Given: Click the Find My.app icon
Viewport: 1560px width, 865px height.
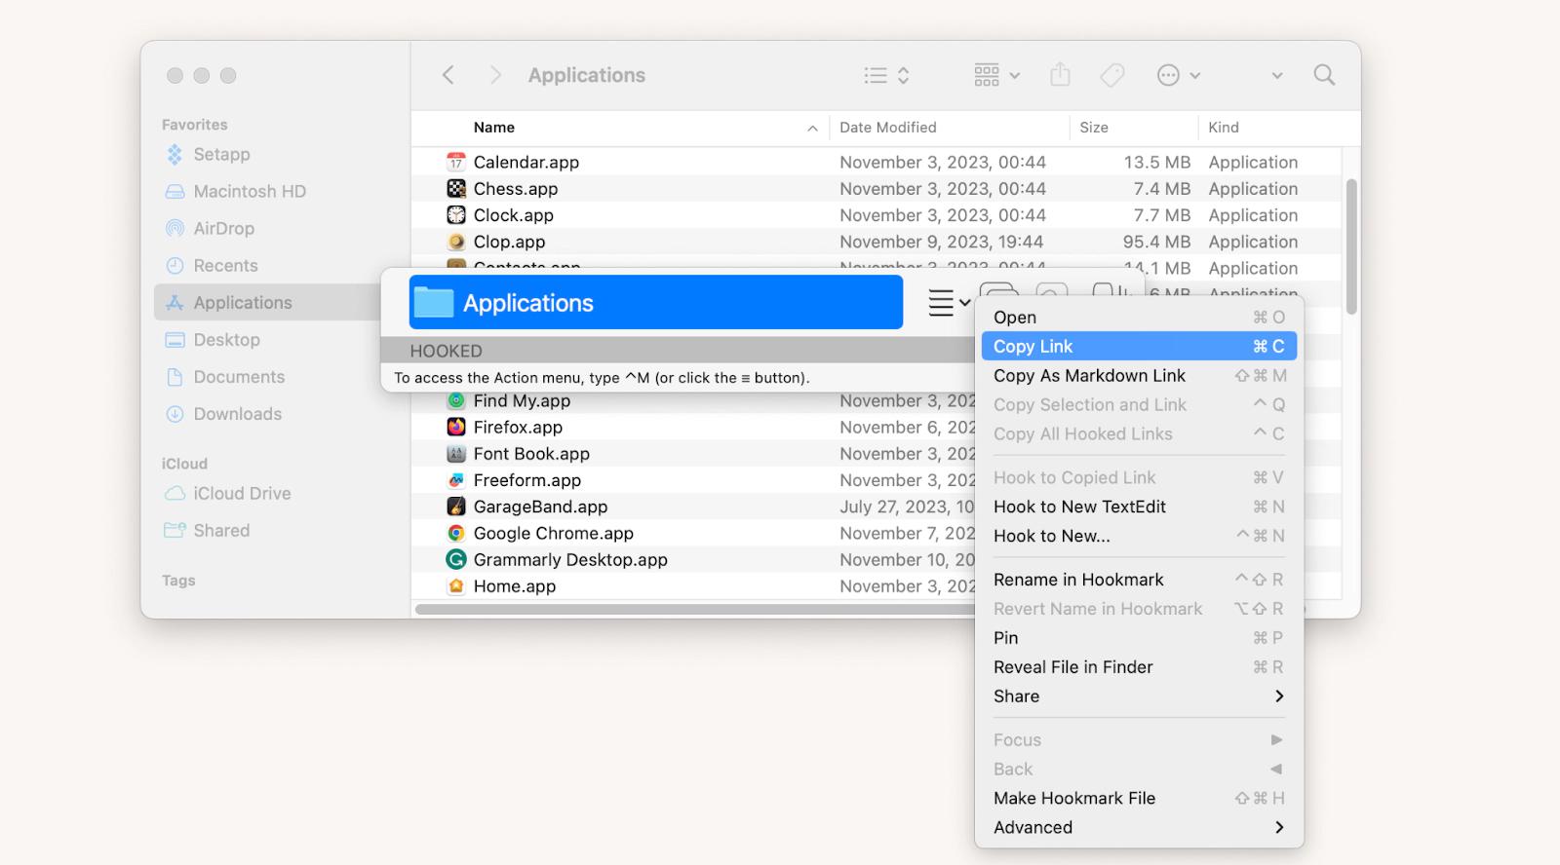Looking at the screenshot, I should pyautogui.click(x=456, y=400).
